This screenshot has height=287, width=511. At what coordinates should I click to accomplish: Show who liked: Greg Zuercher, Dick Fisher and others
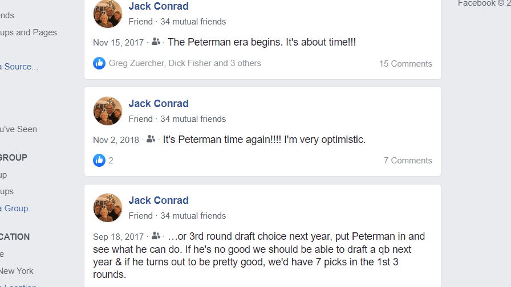[x=185, y=63]
